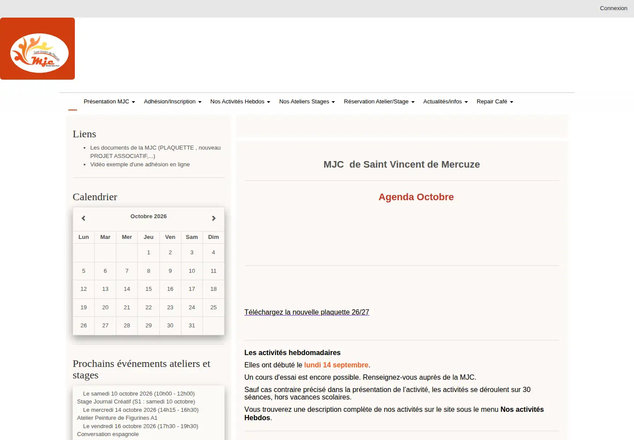This screenshot has height=440, width=634.
Task: Select October 19 in the calendar
Action: coord(84,308)
